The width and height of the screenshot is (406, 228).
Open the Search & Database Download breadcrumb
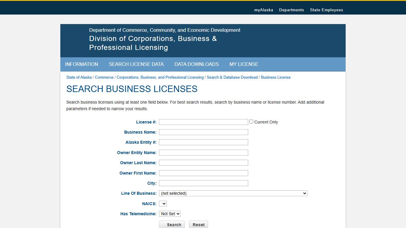(x=232, y=77)
